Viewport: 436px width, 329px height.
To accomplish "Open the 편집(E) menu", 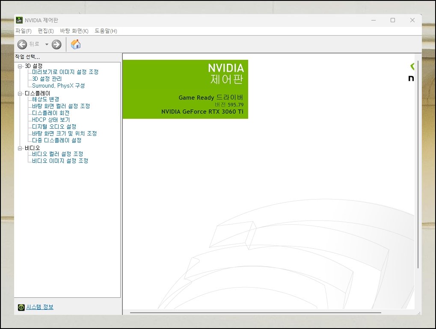I will tap(46, 31).
